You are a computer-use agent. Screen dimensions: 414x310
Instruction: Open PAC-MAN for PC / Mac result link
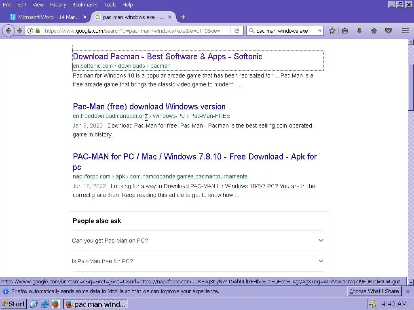point(195,161)
